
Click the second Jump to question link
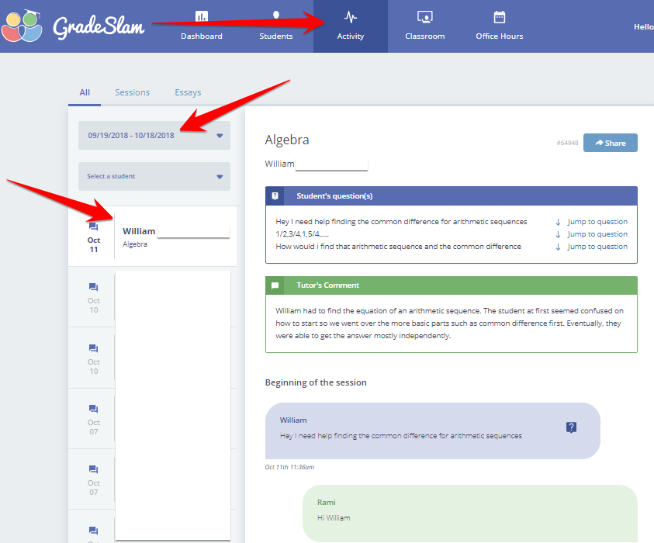point(597,234)
